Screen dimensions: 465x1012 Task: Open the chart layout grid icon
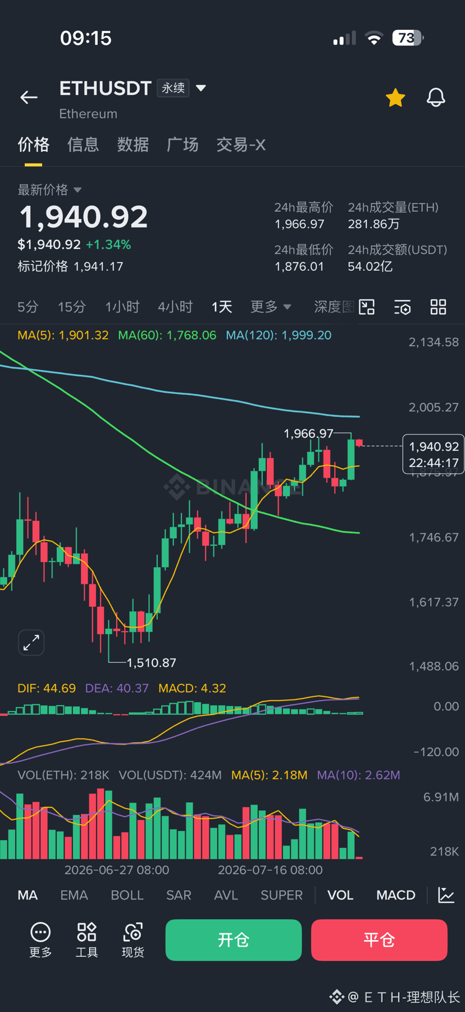[438, 307]
